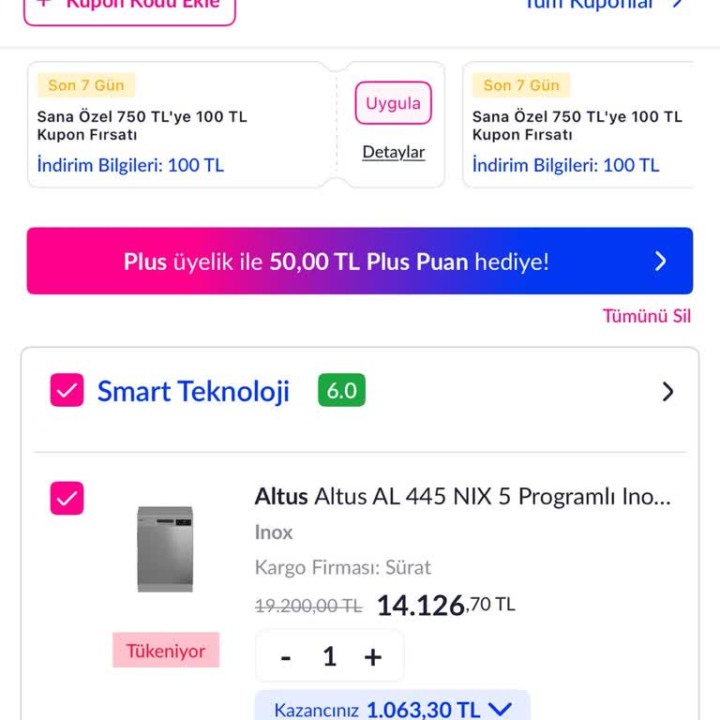Expand the Kazancınız savings dropdown
The height and width of the screenshot is (720, 720).
(x=500, y=710)
